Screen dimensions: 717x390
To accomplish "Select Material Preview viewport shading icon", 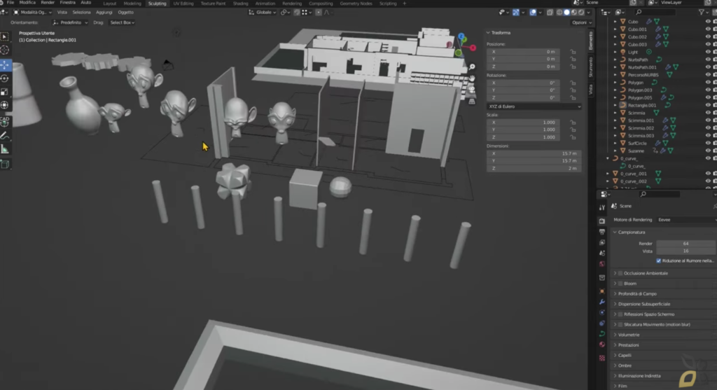I will (x=574, y=13).
